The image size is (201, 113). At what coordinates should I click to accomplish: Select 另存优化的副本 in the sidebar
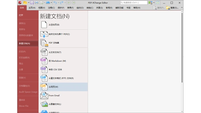(x=28, y=35)
